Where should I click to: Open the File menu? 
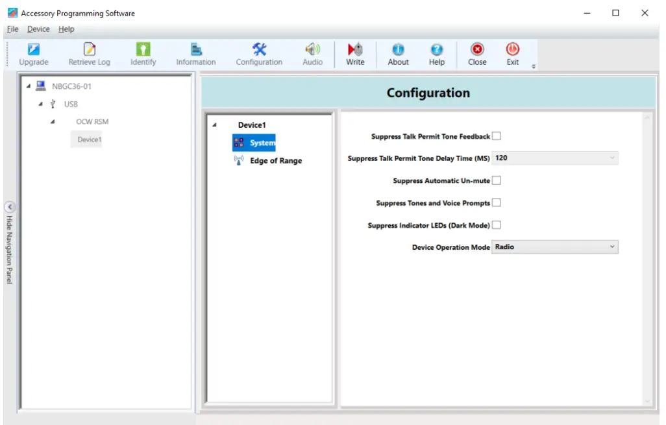point(12,29)
